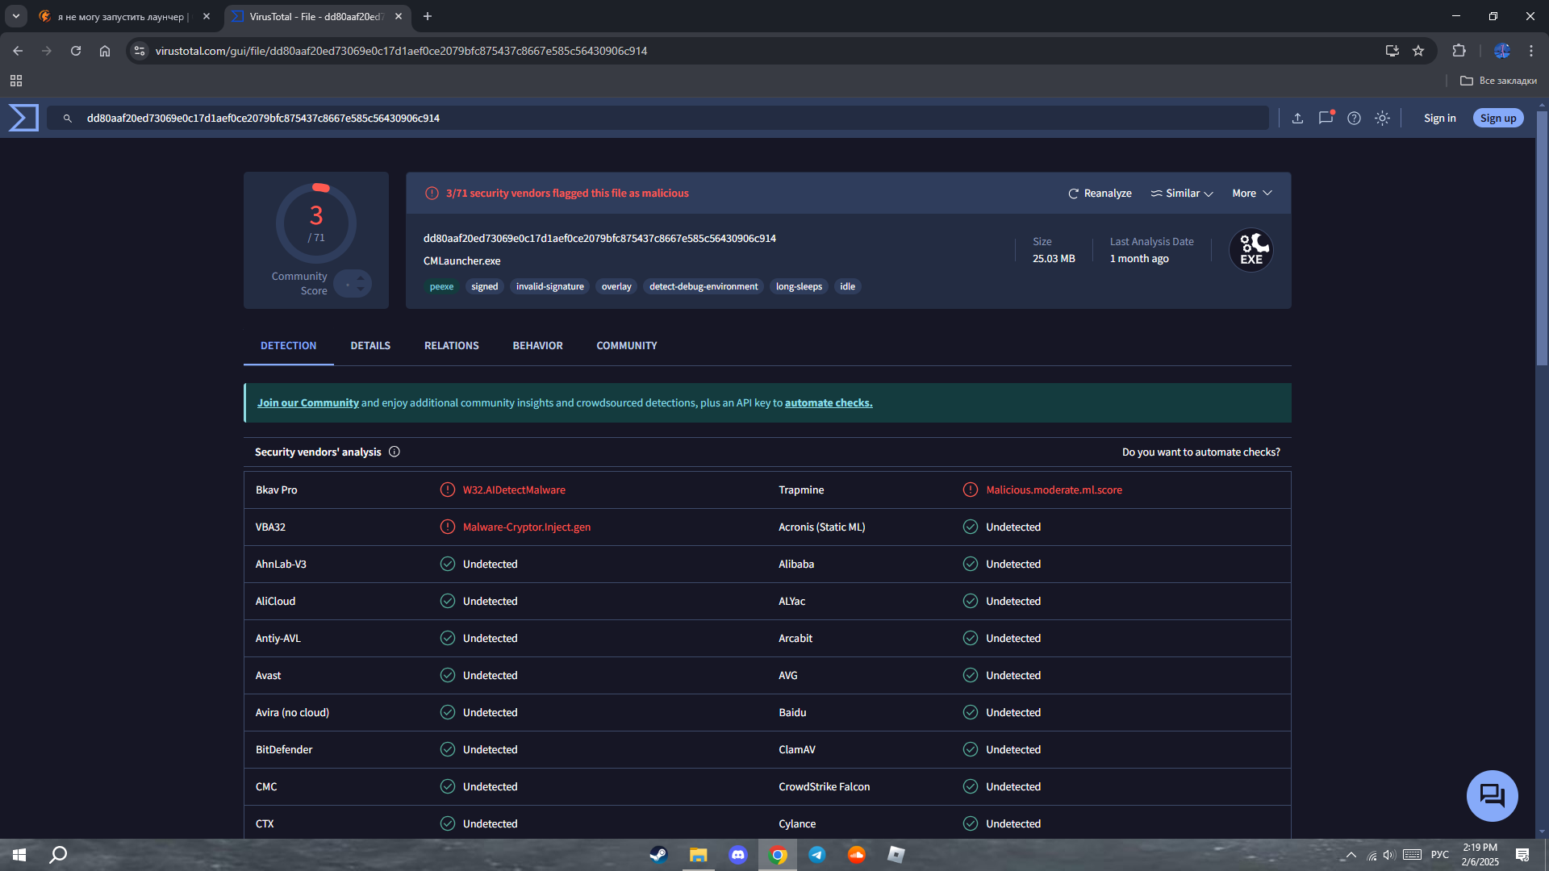This screenshot has height=871, width=1549.
Task: Click the info icon beside Security vendors' analysis
Action: [395, 452]
